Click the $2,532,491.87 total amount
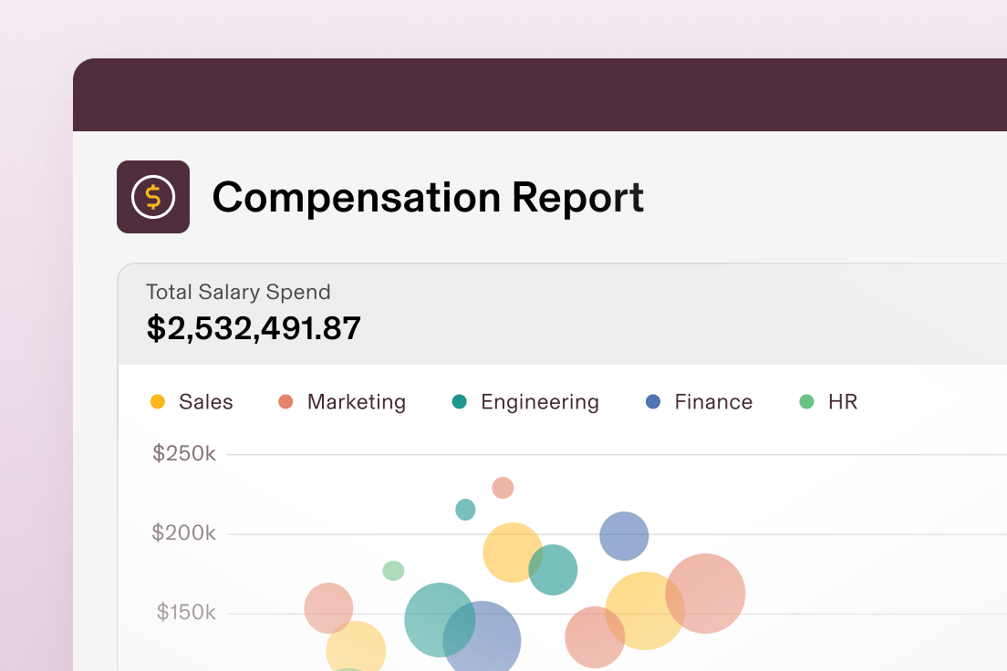The width and height of the screenshot is (1007, 671). point(253,329)
